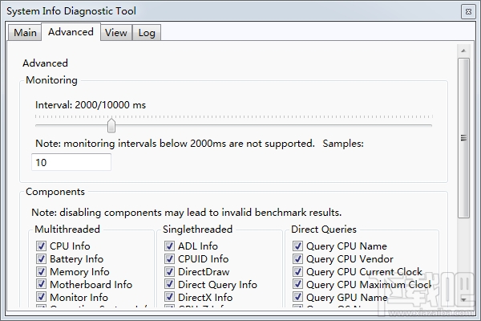
Task: Disable the Battery Info component
Action: coord(42,259)
